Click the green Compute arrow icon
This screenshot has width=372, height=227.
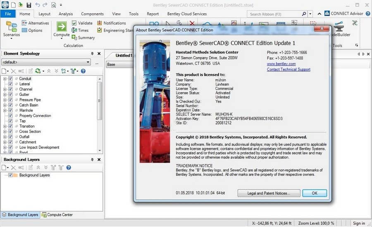click(x=62, y=26)
